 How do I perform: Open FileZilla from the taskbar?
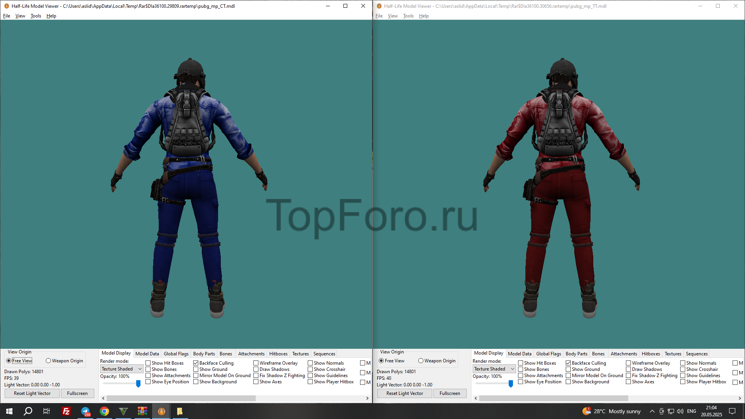click(x=66, y=411)
